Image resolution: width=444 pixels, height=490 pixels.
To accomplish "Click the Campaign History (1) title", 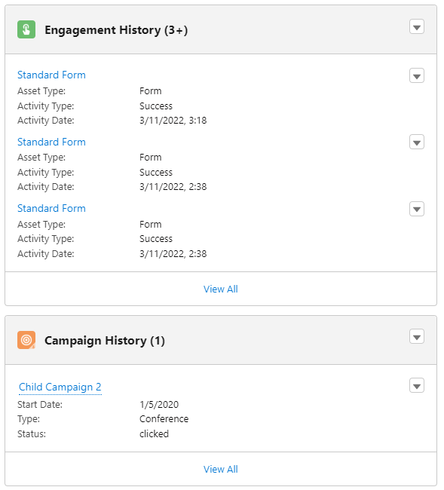I will point(105,341).
